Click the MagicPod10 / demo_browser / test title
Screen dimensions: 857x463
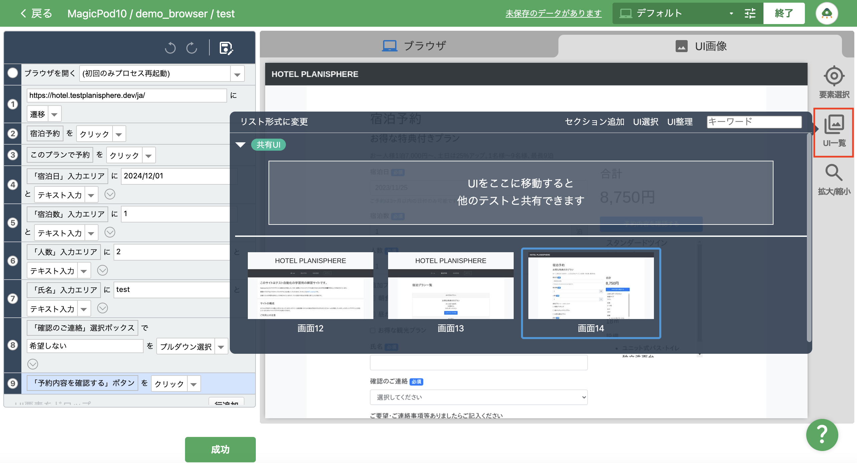pyautogui.click(x=151, y=13)
